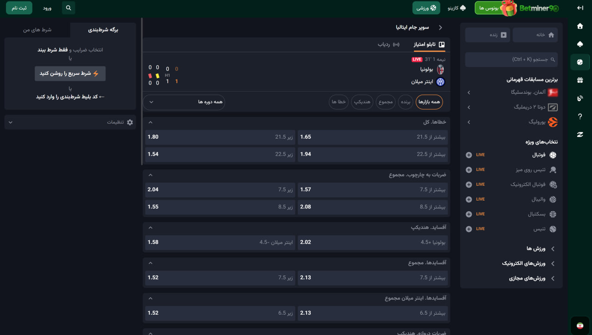
Task: Click the magnifier search icon in top bar
Action: [x=68, y=8]
